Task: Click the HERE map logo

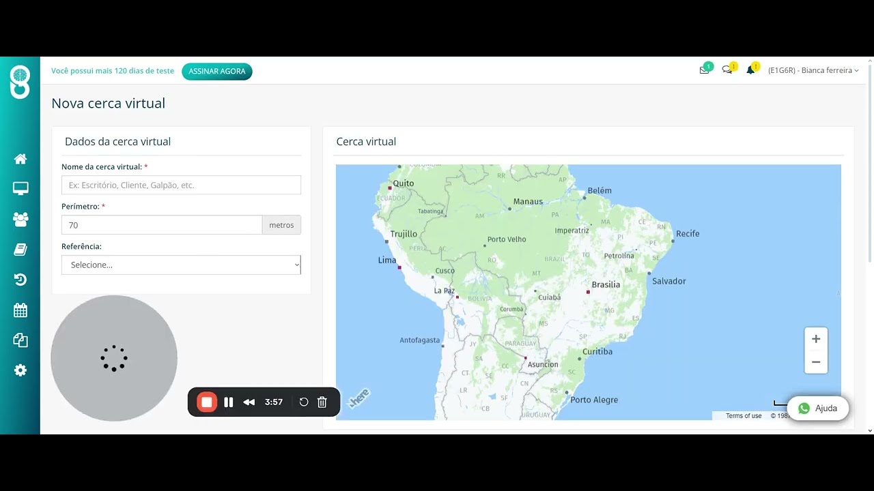Action: (358, 398)
